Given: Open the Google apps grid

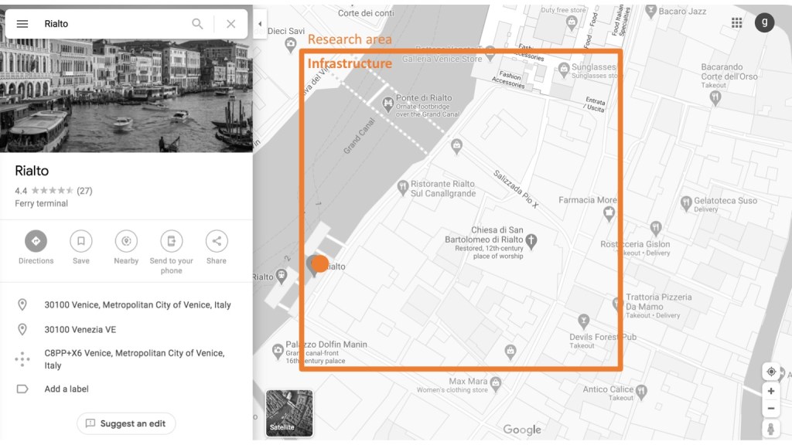Looking at the screenshot, I should 736,23.
